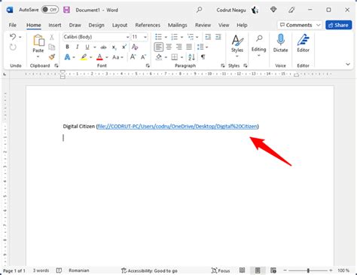Click Increase Indent icon

218,37
